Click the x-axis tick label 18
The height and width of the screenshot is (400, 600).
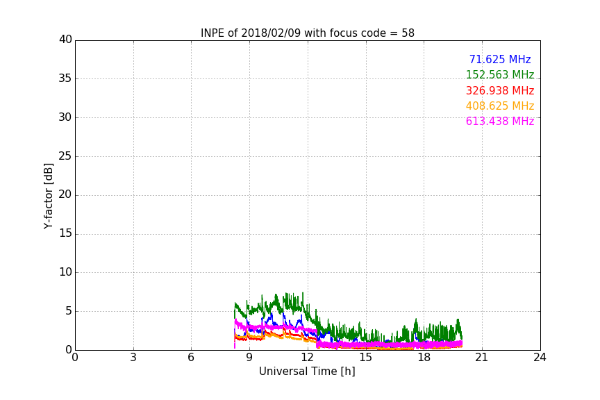point(424,358)
